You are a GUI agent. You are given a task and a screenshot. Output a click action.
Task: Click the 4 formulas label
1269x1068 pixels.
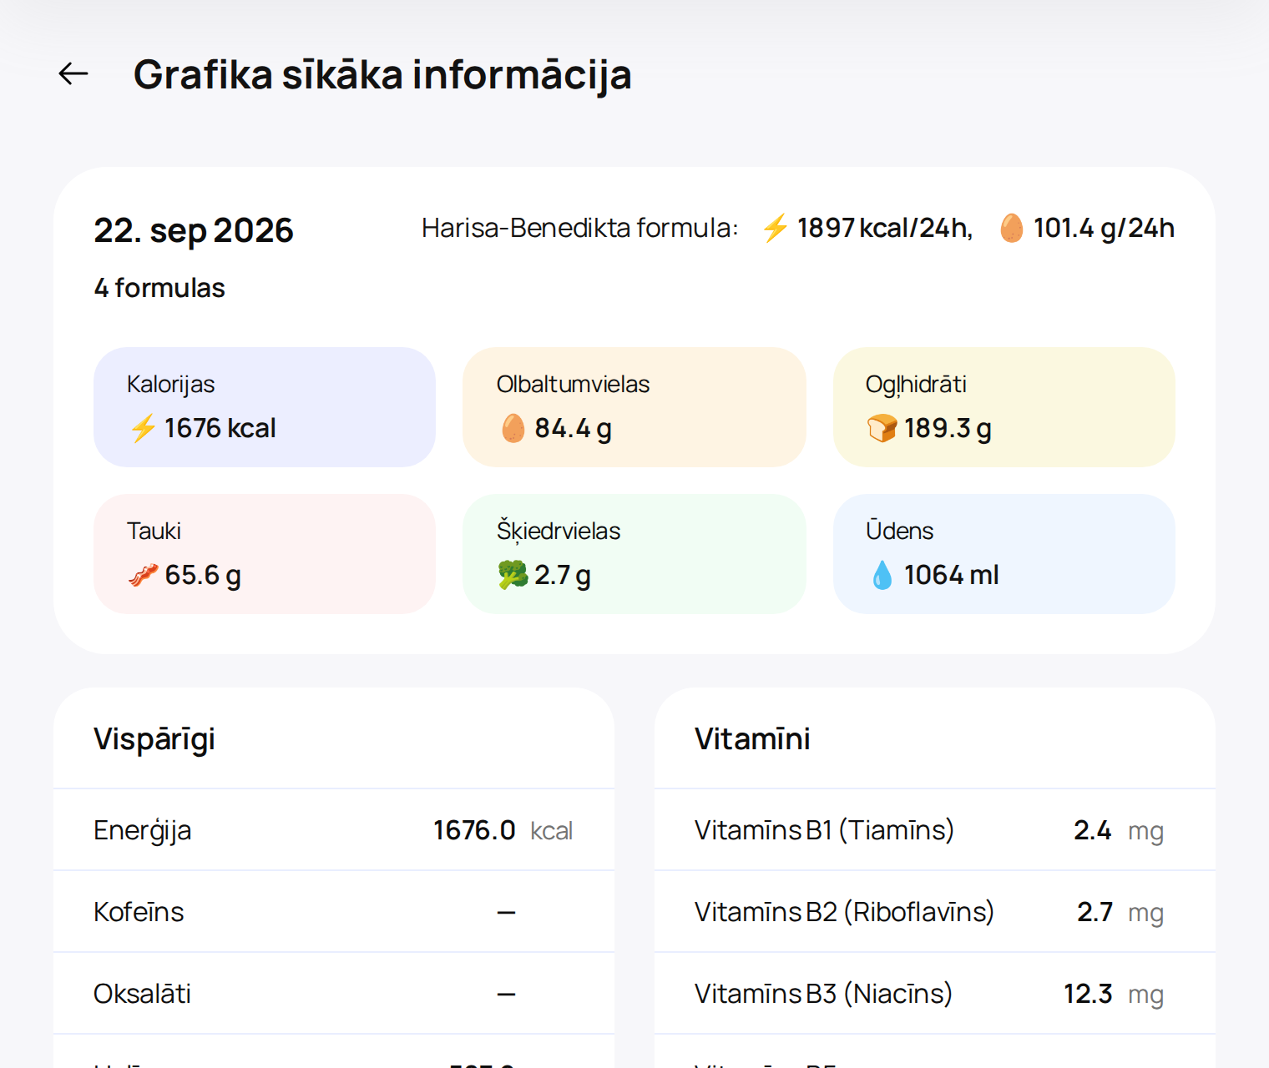[x=159, y=288]
